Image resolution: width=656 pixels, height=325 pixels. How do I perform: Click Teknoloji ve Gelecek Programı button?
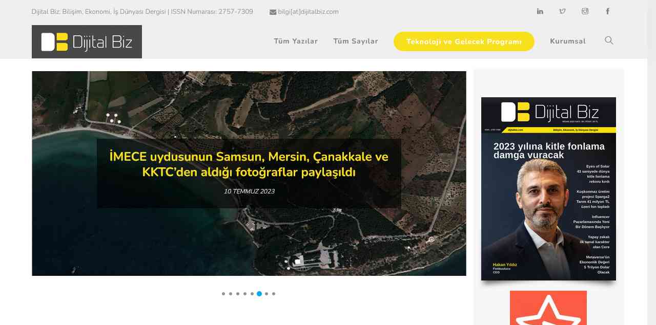(464, 41)
